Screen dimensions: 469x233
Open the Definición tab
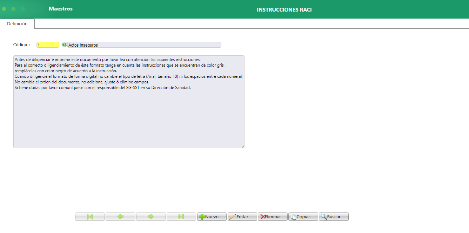[x=17, y=24]
